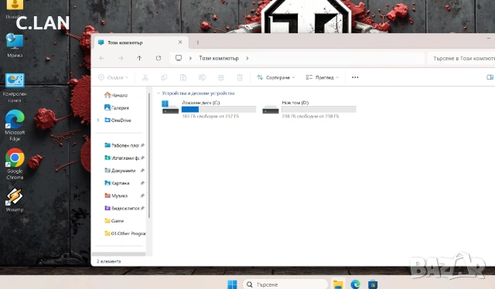Click the Copy toolbar icon
495x289 pixels.
point(164,77)
